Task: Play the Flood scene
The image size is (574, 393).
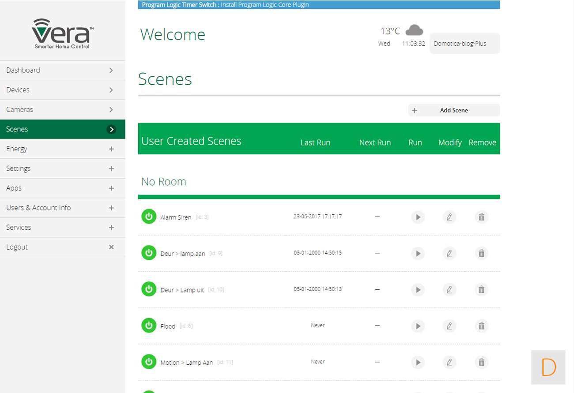Action: pyautogui.click(x=417, y=326)
